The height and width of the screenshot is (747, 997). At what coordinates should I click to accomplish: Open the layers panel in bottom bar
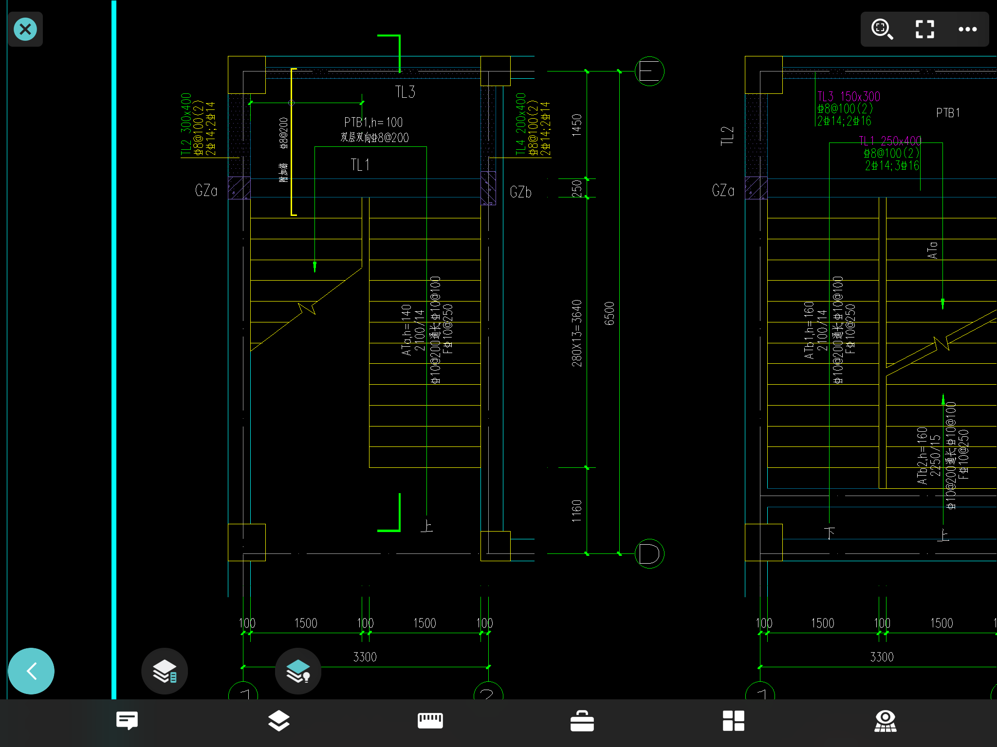tap(278, 720)
